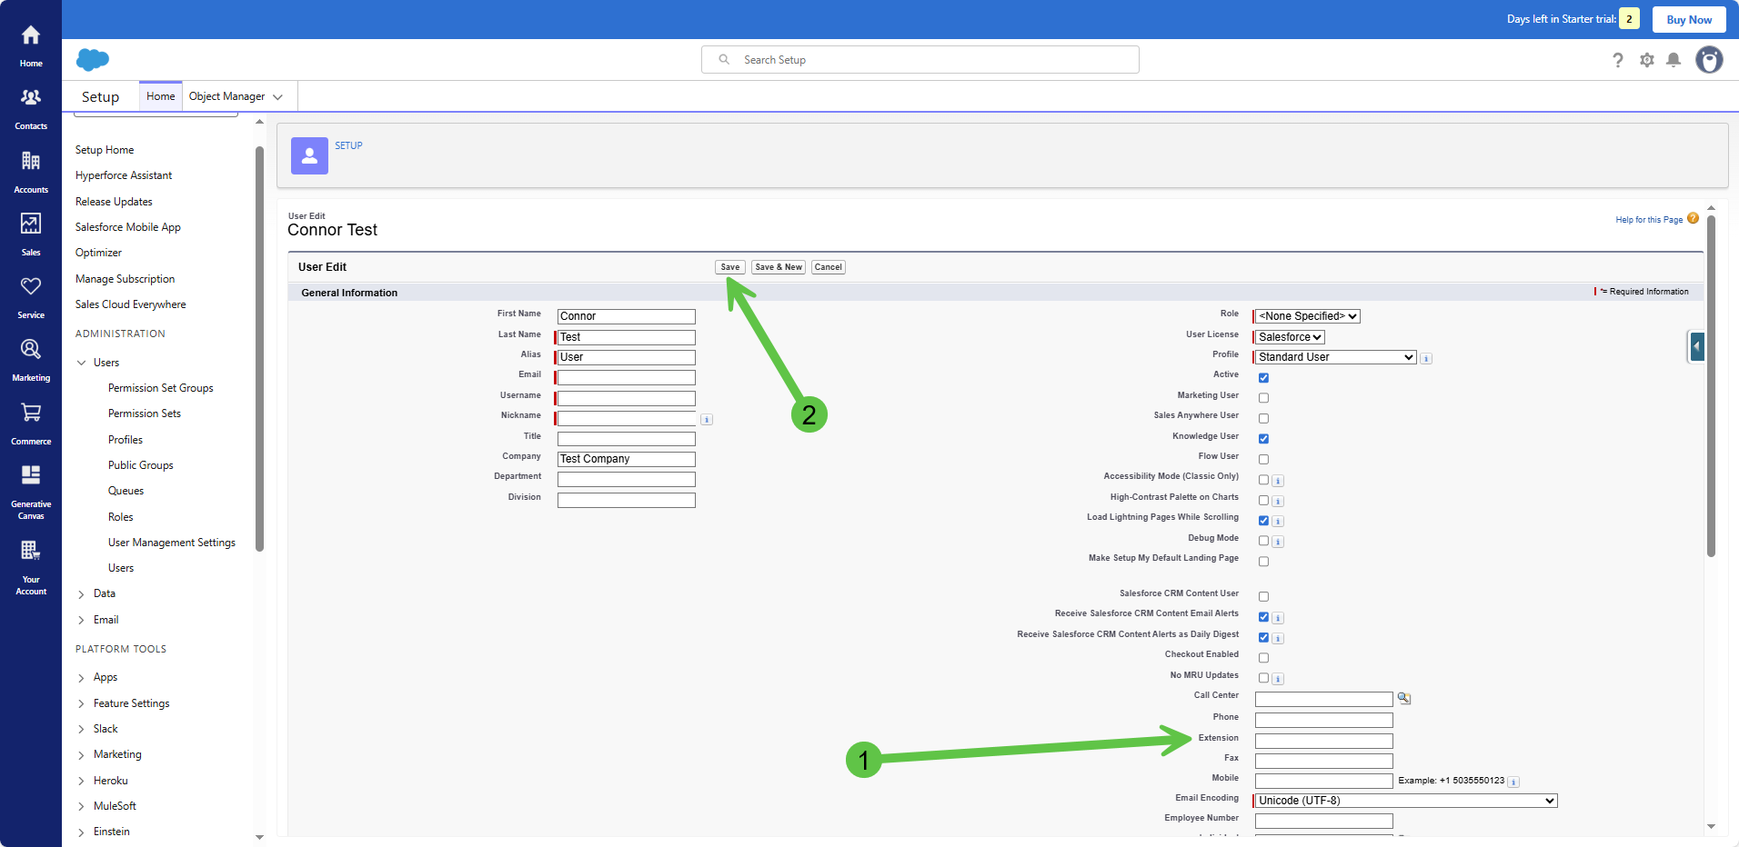Click the setup gear icon in header
The width and height of the screenshot is (1739, 847).
pyautogui.click(x=1647, y=60)
